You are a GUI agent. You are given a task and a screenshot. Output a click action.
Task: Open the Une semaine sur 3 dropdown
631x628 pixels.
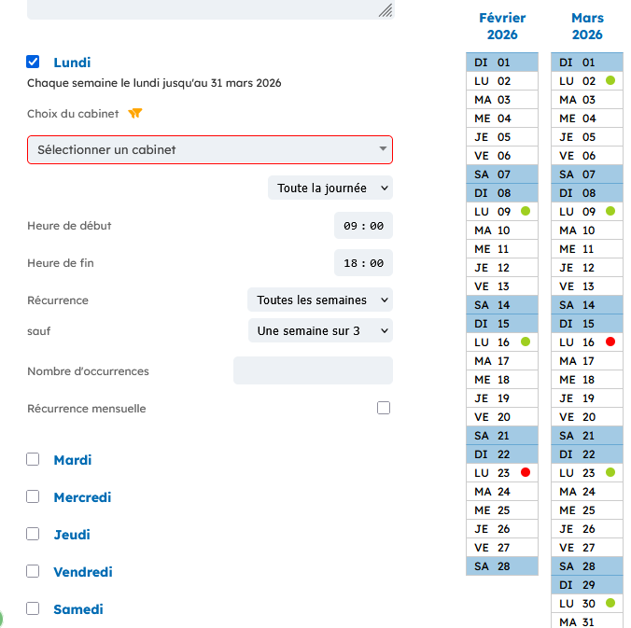[x=320, y=330]
